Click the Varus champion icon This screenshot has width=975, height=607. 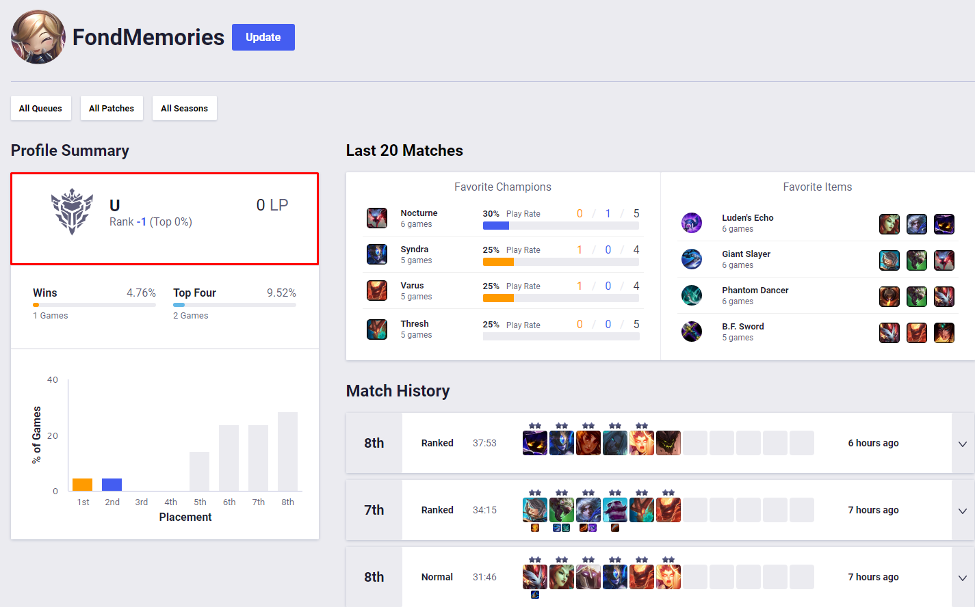[x=377, y=291]
